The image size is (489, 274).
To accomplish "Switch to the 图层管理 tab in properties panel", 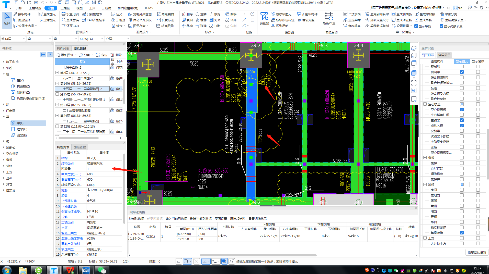I will coord(80,147).
